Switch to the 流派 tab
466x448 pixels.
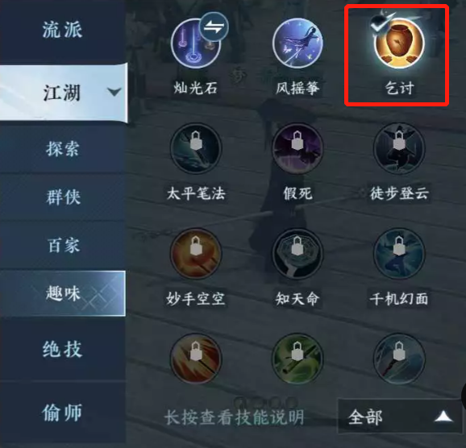[x=62, y=31]
